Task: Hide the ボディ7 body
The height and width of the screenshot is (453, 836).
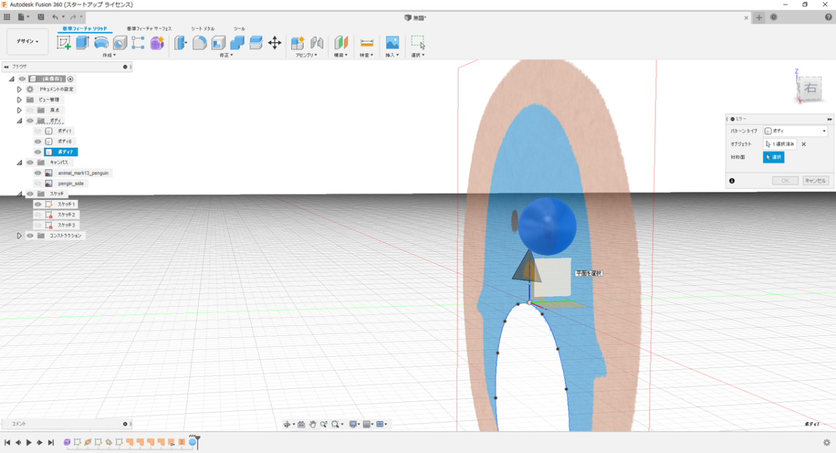Action: pyautogui.click(x=38, y=152)
